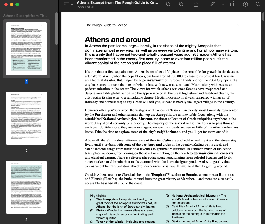This screenshot has height=224, width=265.
Task: Click the bold phrase 'bars and clubs'
Action: (159, 145)
